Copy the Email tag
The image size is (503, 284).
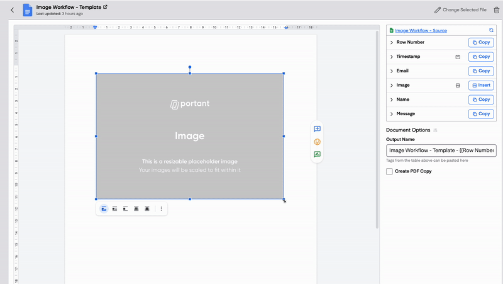coord(481,71)
